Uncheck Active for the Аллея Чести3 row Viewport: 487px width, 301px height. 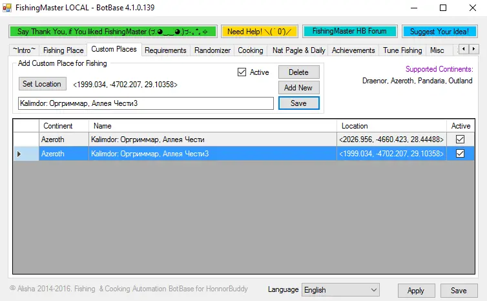click(461, 154)
